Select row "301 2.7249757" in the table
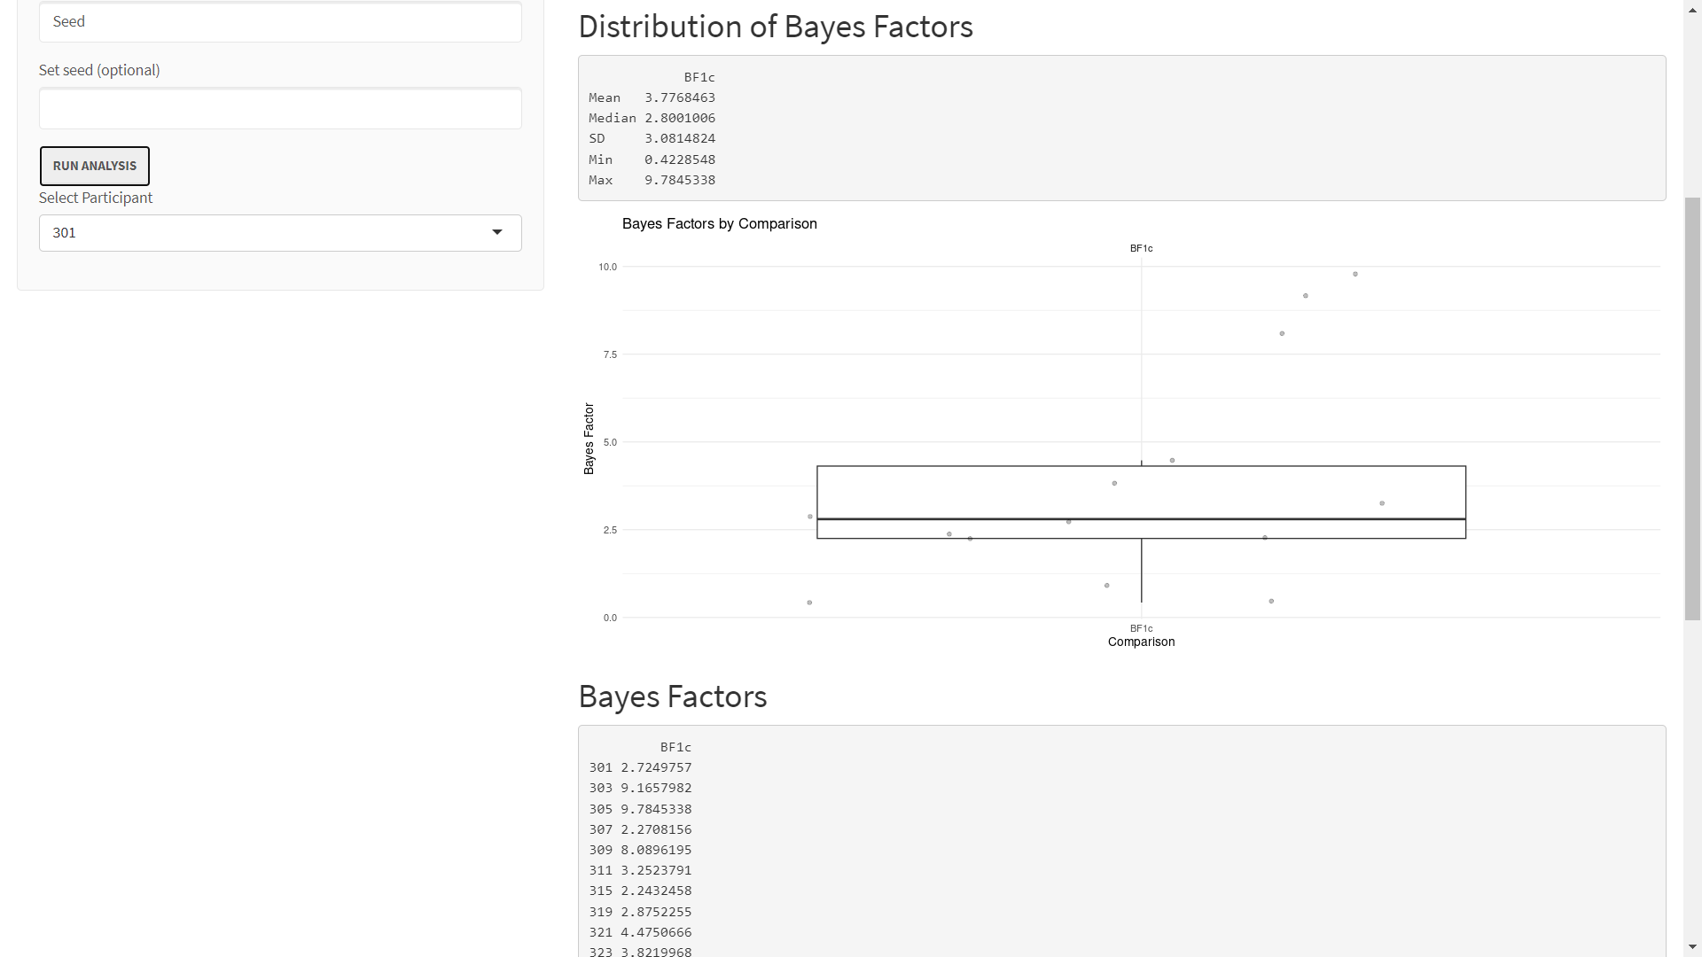The height and width of the screenshot is (957, 1702). 640,767
